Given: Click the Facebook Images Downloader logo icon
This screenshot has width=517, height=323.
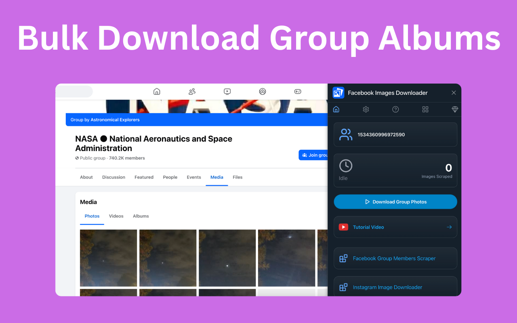Looking at the screenshot, I should coord(338,93).
